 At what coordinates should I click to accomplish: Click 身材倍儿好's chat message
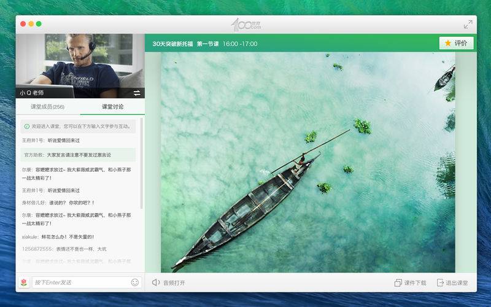pyautogui.click(x=58, y=203)
